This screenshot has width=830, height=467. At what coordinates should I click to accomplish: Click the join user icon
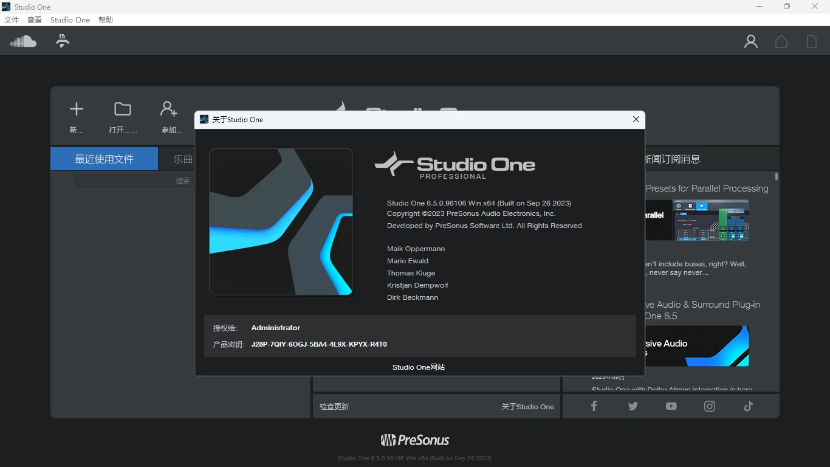point(169,109)
